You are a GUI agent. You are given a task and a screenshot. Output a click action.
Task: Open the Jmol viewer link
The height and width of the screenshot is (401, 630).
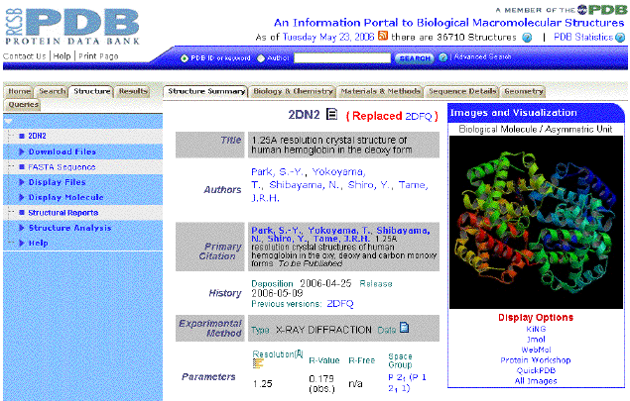point(536,341)
